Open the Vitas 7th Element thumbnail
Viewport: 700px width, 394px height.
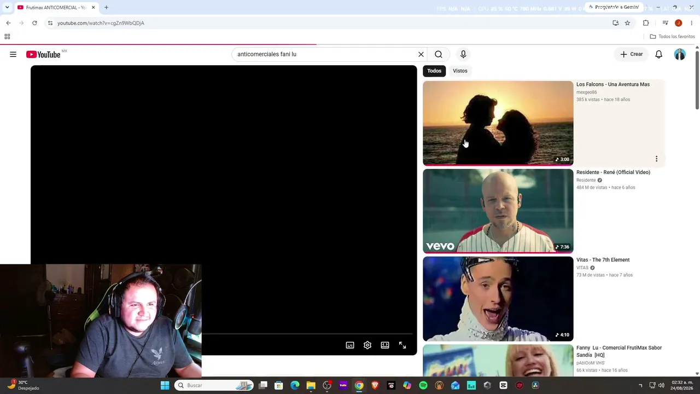(498, 299)
